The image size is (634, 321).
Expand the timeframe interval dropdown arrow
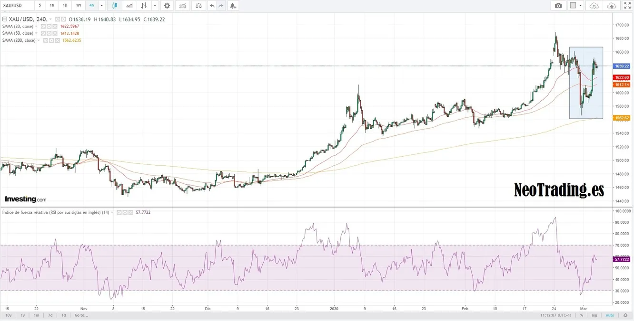coord(101,6)
